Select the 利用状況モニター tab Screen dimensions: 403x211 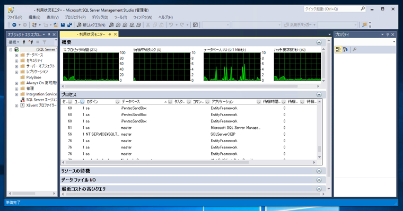[x=89, y=34]
